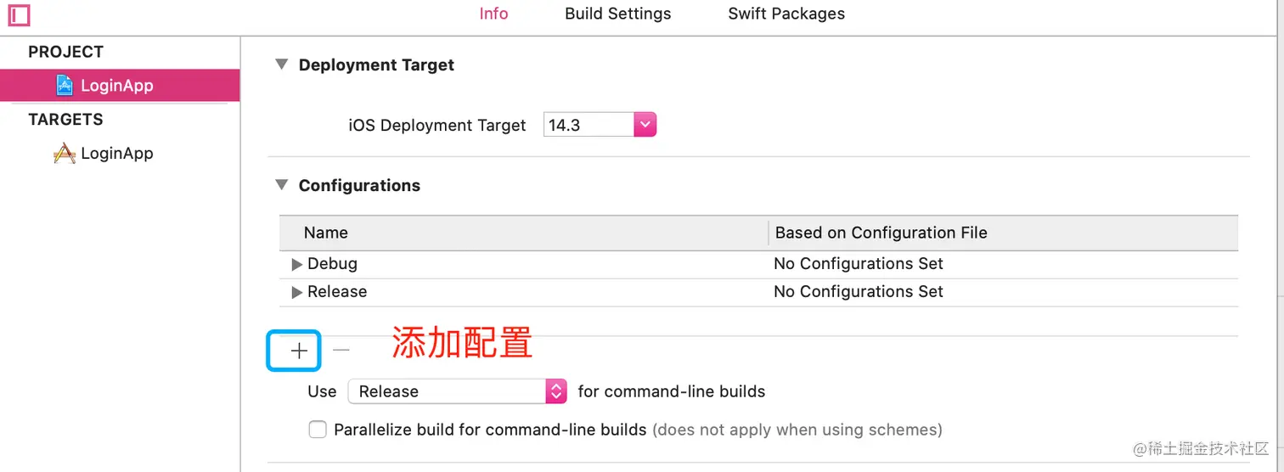The image size is (1284, 472).
Task: Enable Parallelize build for command-line builds
Action: click(x=318, y=430)
